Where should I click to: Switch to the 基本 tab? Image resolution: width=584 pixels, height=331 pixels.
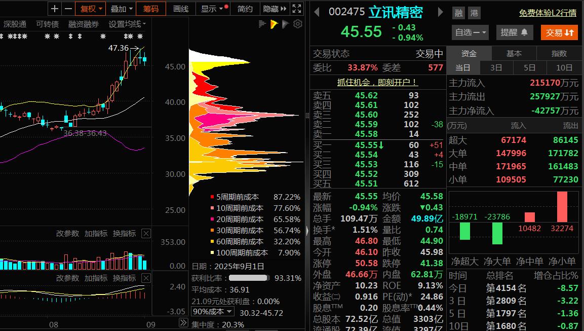(x=514, y=53)
